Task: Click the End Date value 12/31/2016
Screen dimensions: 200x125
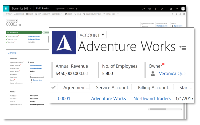Action: pos(34,98)
